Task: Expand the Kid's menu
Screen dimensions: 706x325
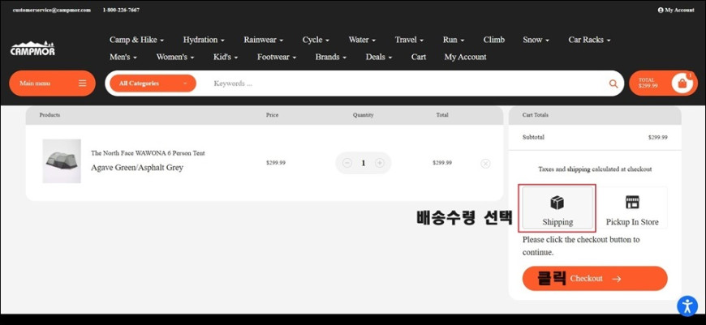Action: [x=226, y=57]
